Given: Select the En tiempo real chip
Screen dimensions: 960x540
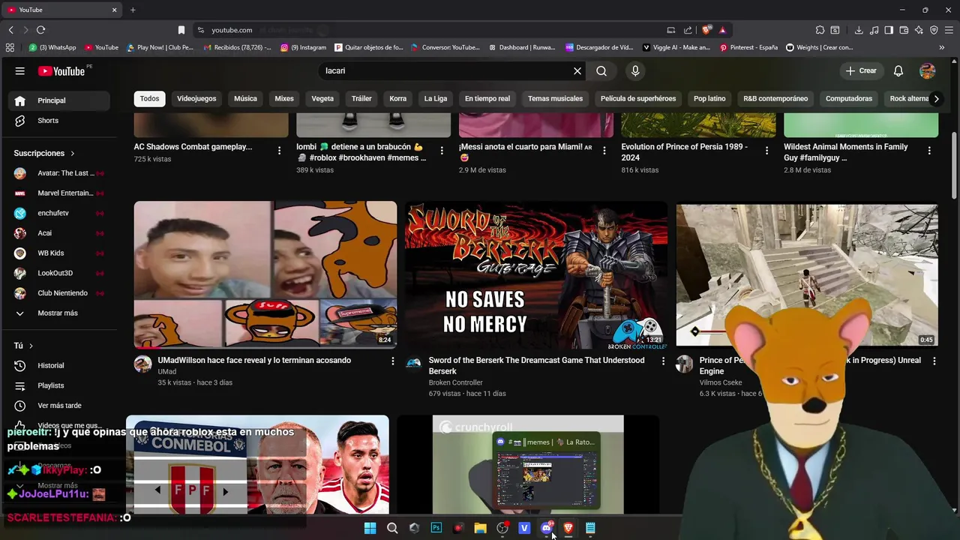Looking at the screenshot, I should (487, 98).
